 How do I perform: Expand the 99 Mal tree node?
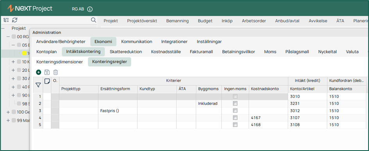click(8, 120)
